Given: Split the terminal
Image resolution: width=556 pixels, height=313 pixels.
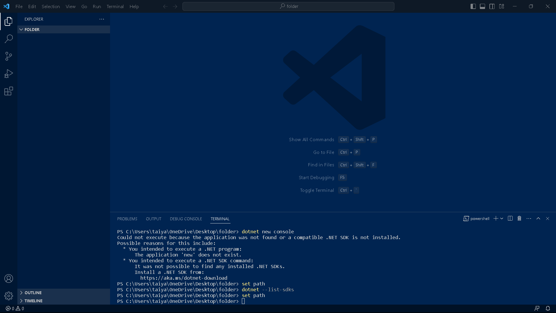Looking at the screenshot, I should click(x=510, y=218).
